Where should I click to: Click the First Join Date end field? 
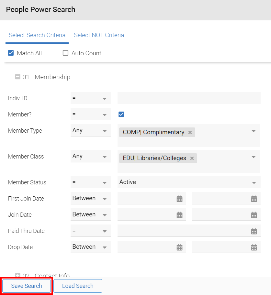point(226,198)
